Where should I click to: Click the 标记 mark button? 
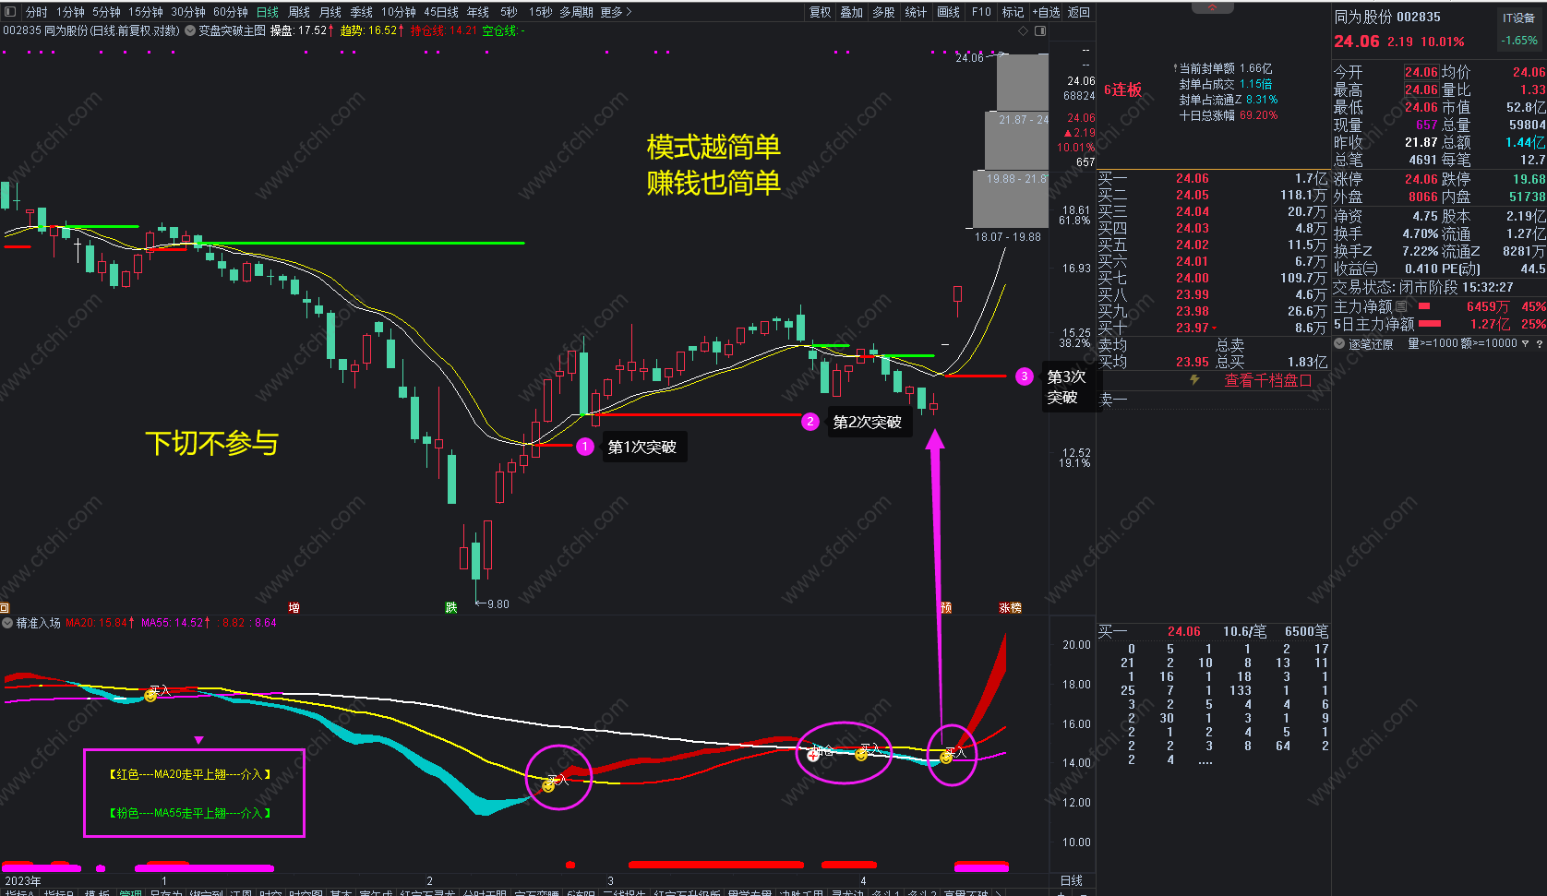tap(1013, 12)
